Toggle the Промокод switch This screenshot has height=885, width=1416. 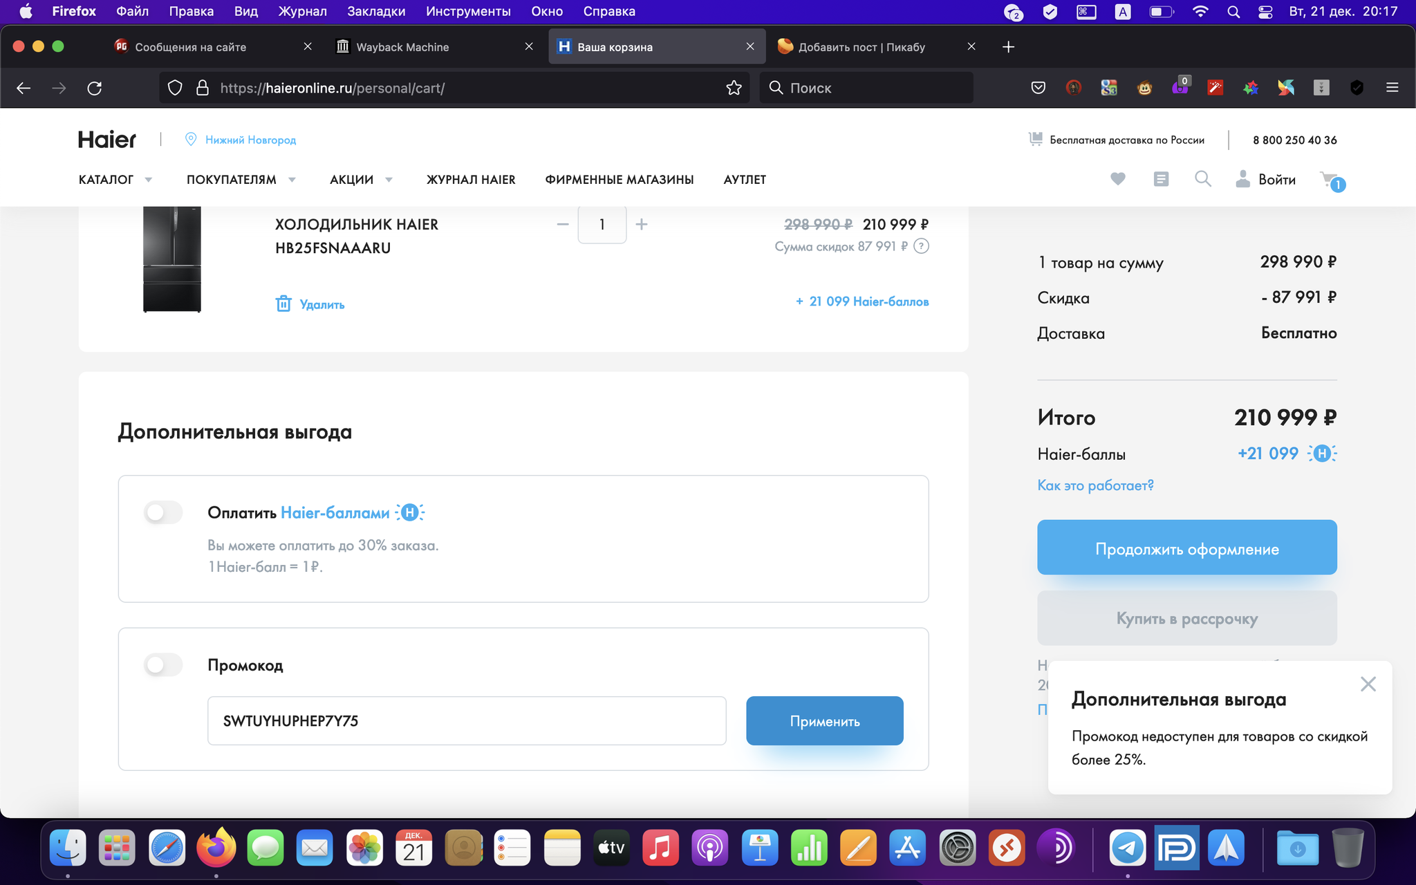click(x=163, y=664)
